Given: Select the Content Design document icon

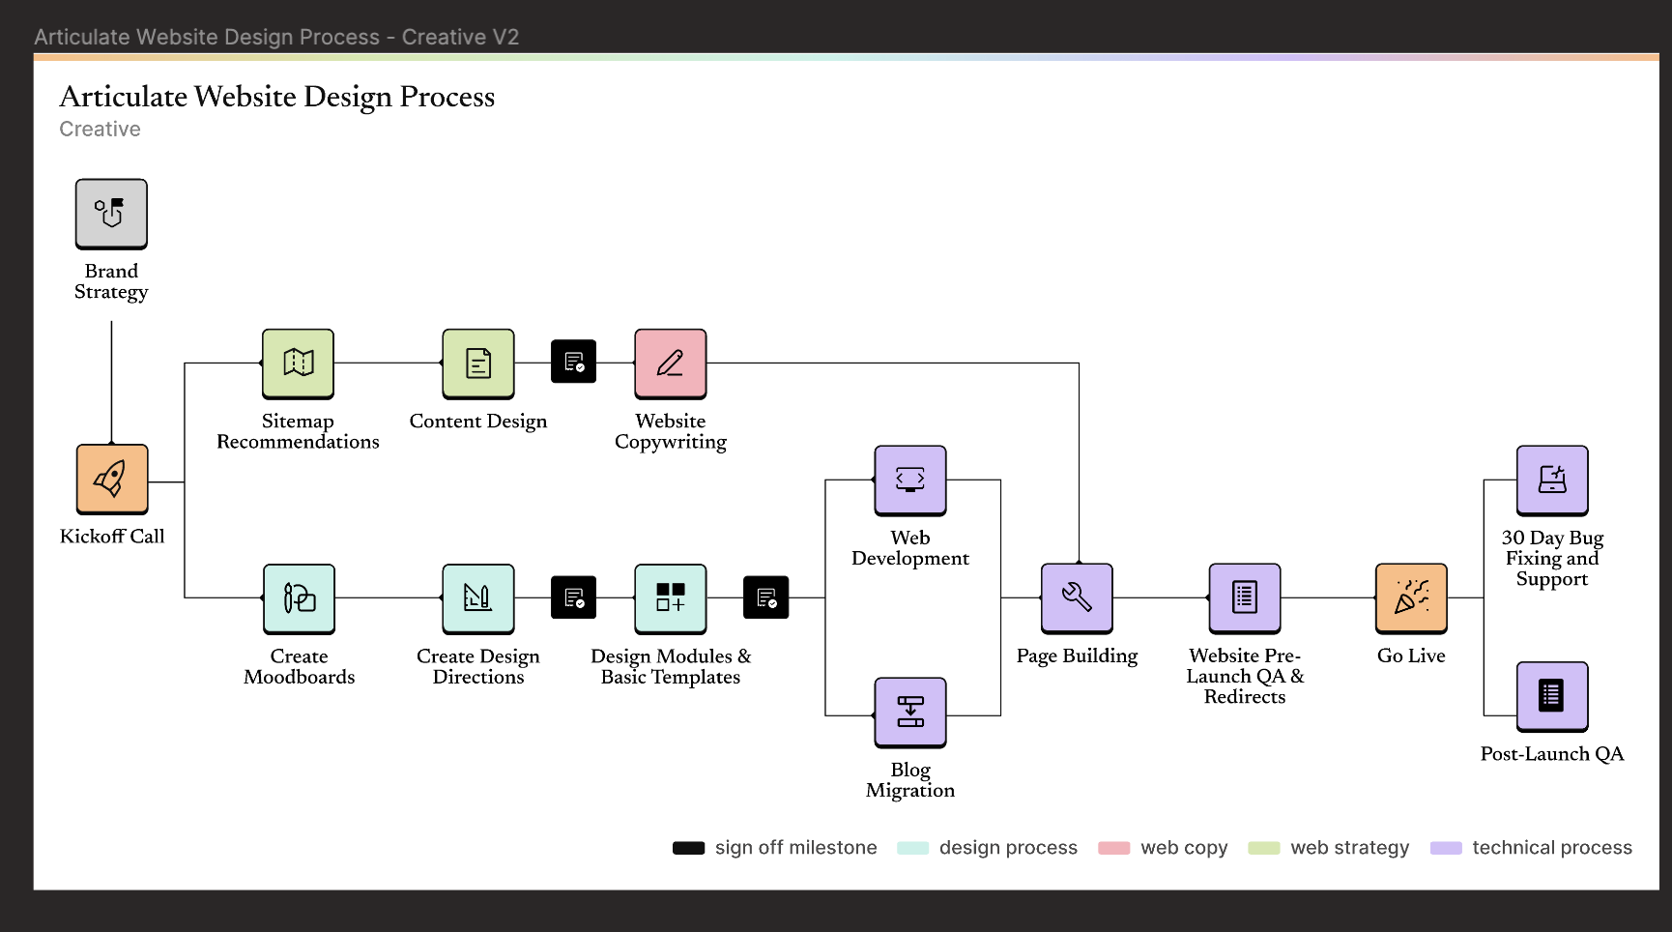Looking at the screenshot, I should pyautogui.click(x=478, y=364).
